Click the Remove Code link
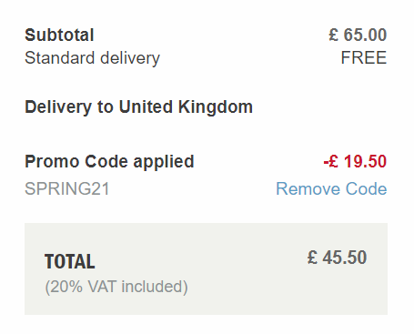The image size is (414, 334). click(331, 188)
